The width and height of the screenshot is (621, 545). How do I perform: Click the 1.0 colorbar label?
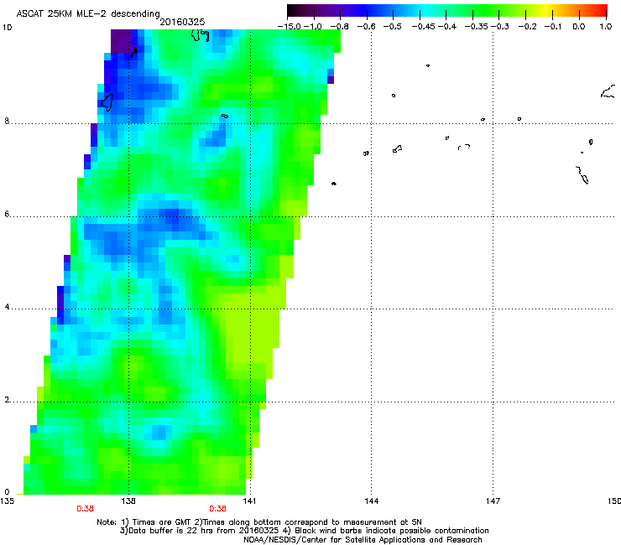606,27
